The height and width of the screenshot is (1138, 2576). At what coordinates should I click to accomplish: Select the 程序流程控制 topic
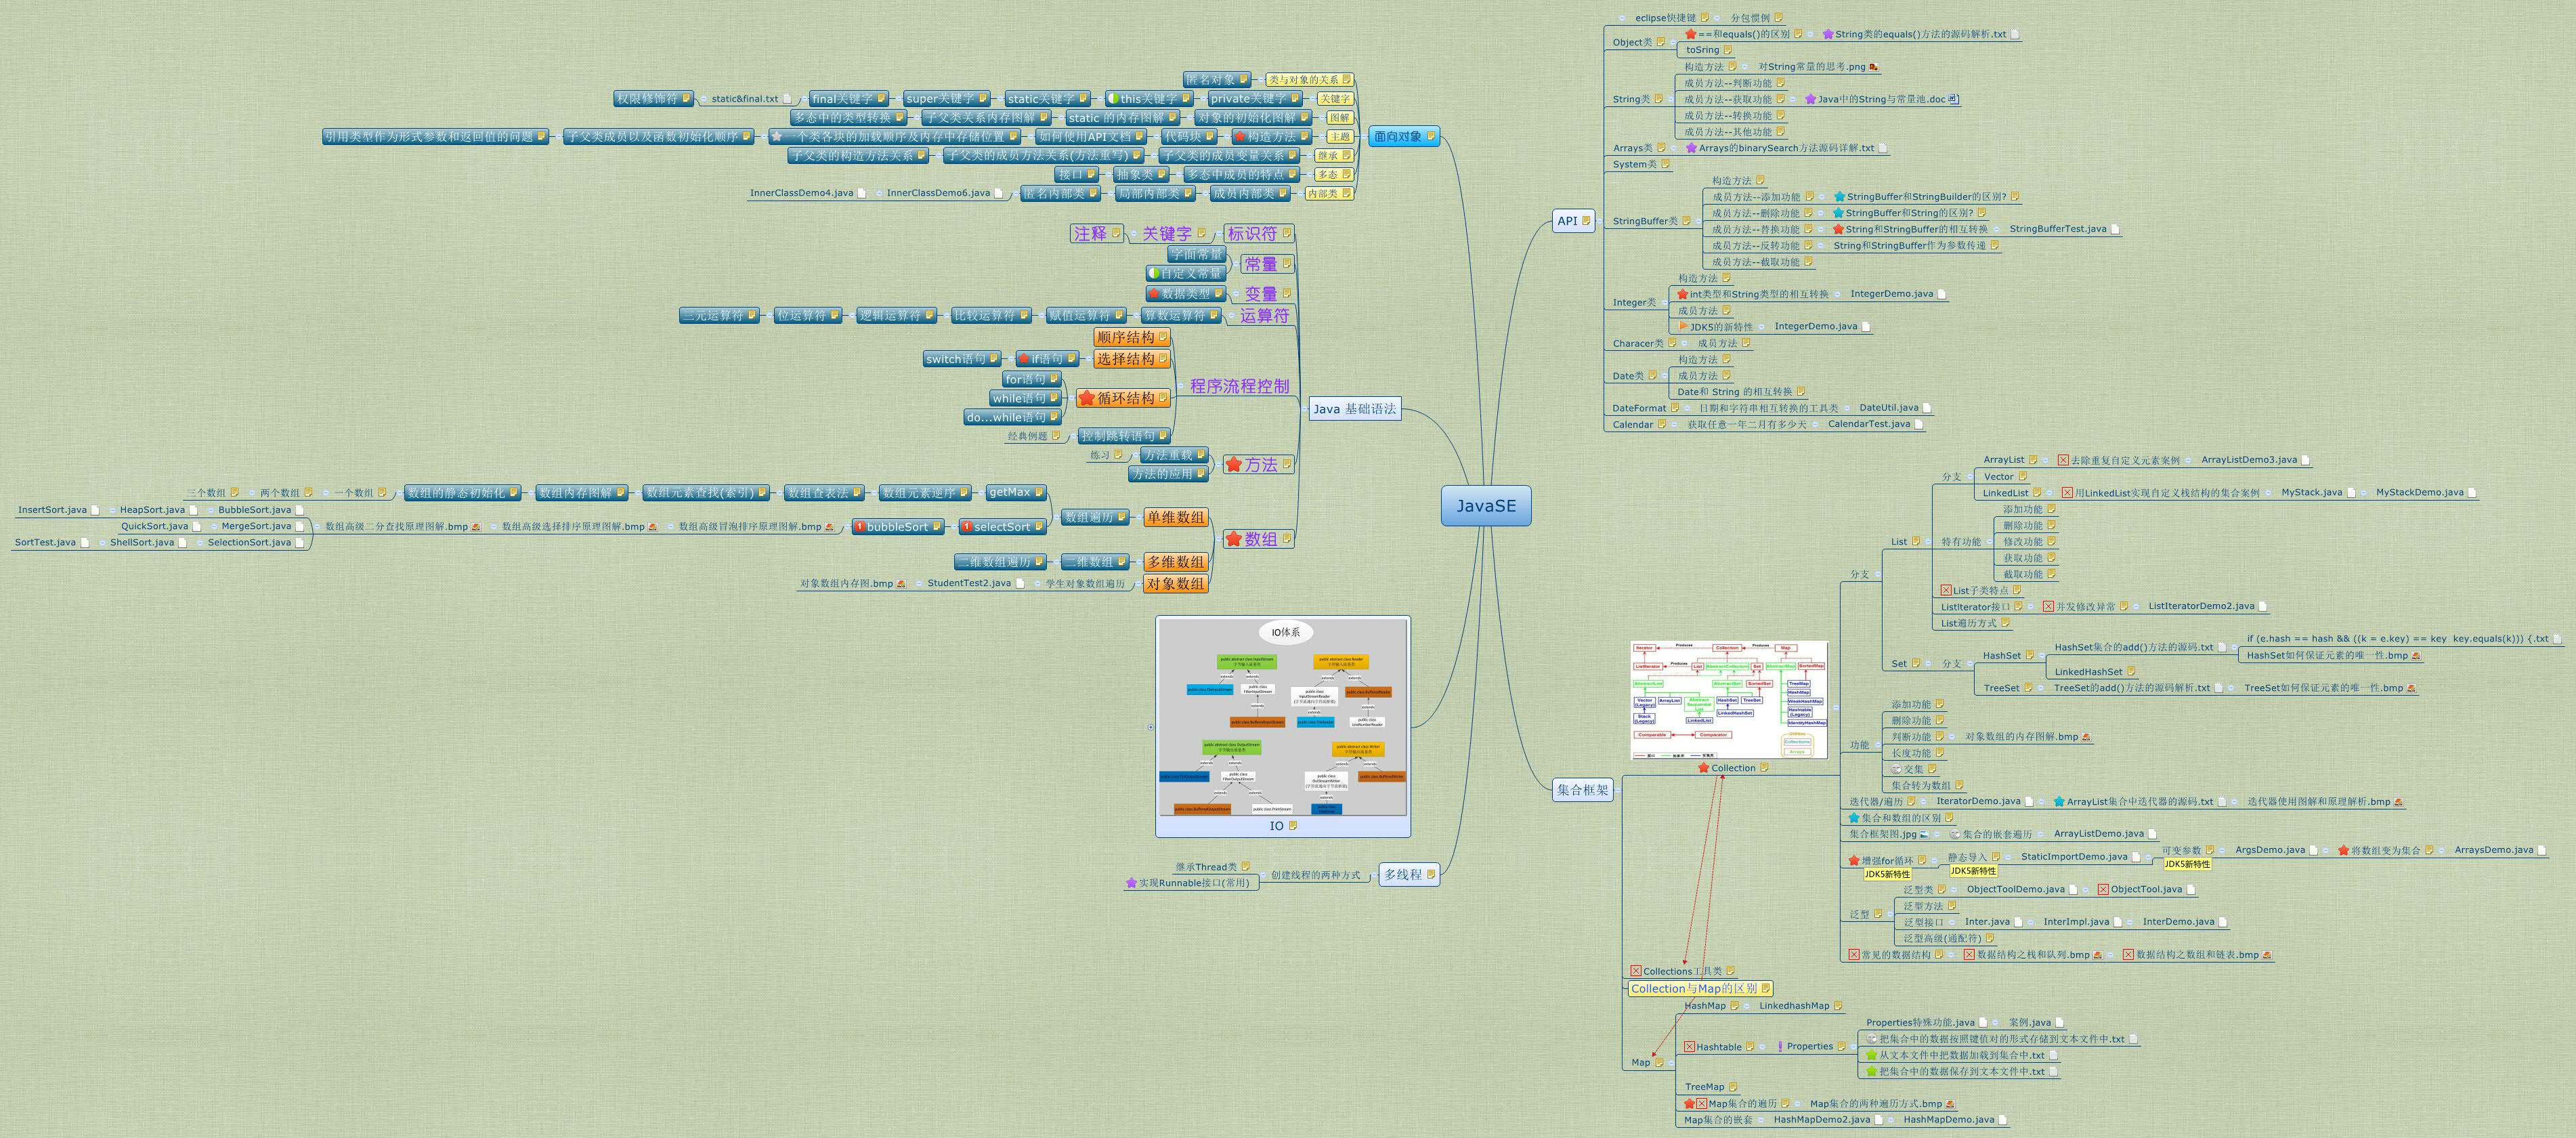[x=1239, y=386]
